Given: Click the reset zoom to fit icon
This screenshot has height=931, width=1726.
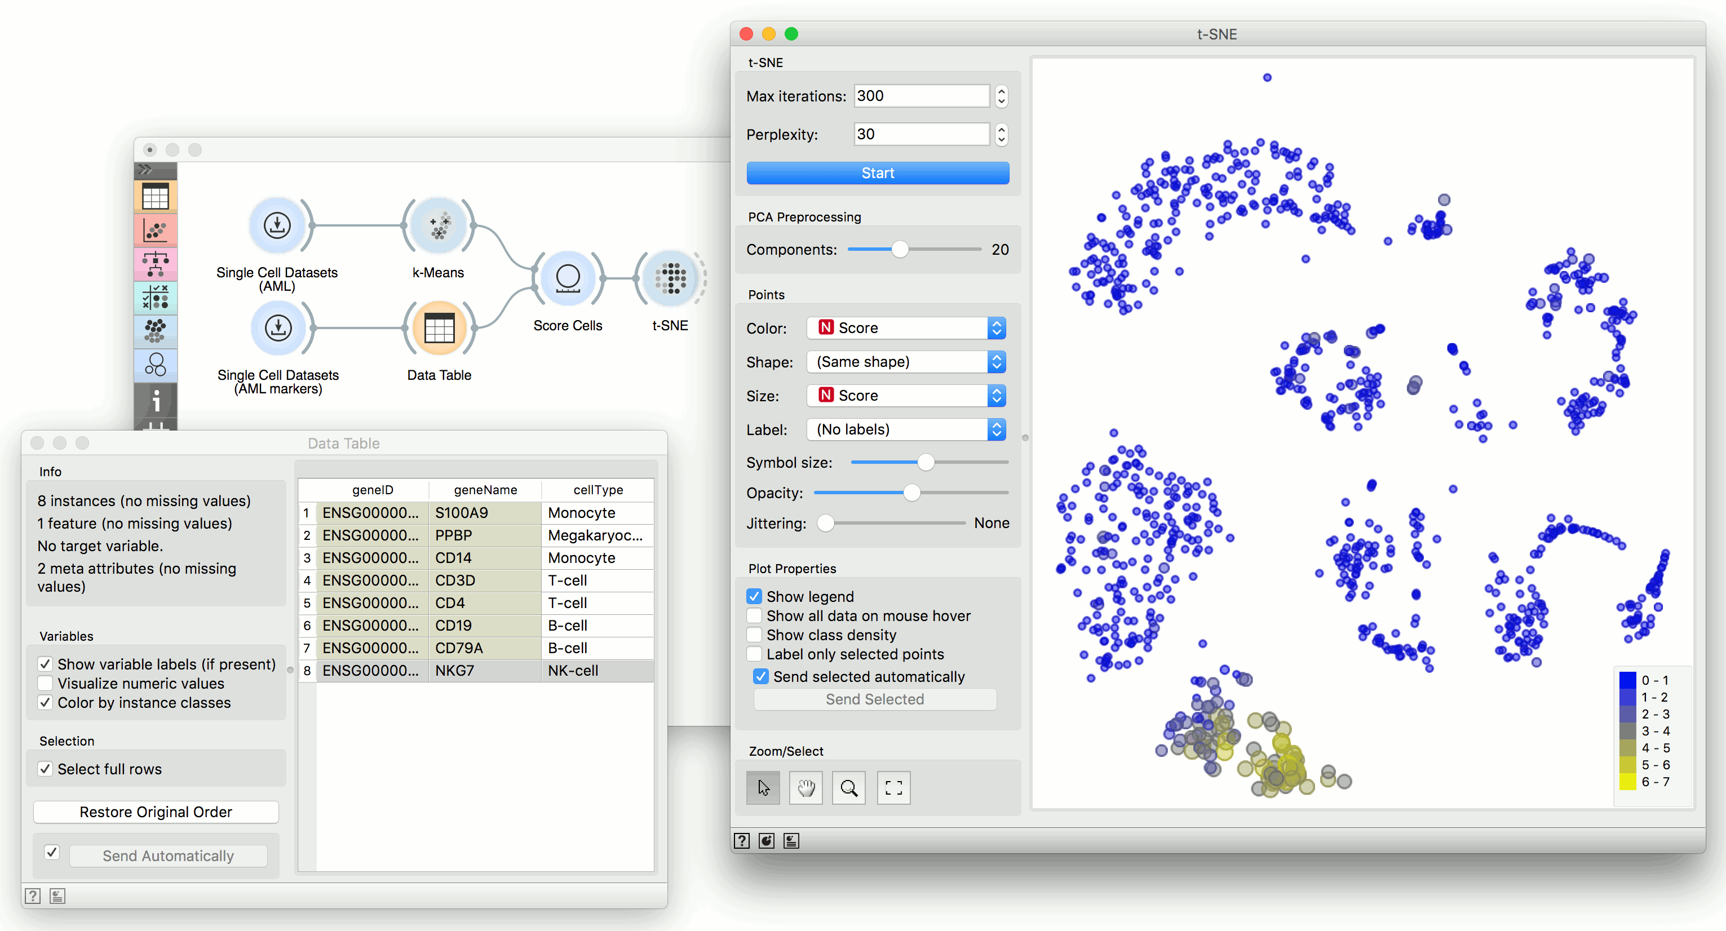Looking at the screenshot, I should click(893, 788).
